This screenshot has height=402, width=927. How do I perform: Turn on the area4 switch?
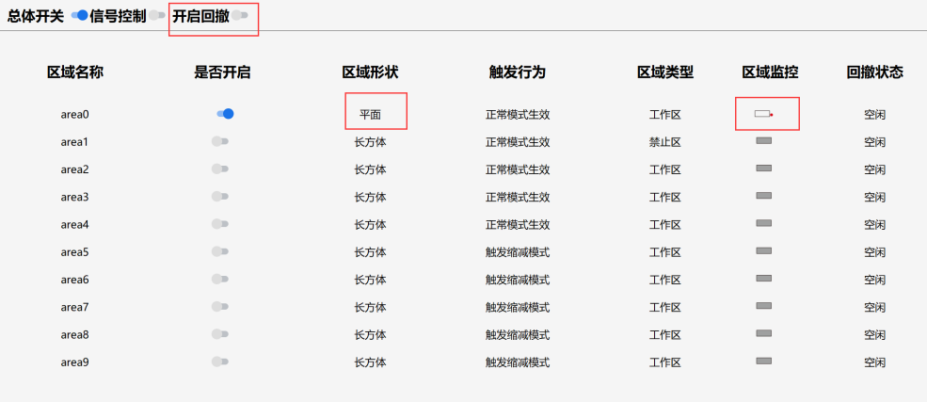[x=220, y=224]
